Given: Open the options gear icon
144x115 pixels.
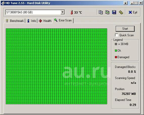Looking at the screenshot, I should coord(121,12).
